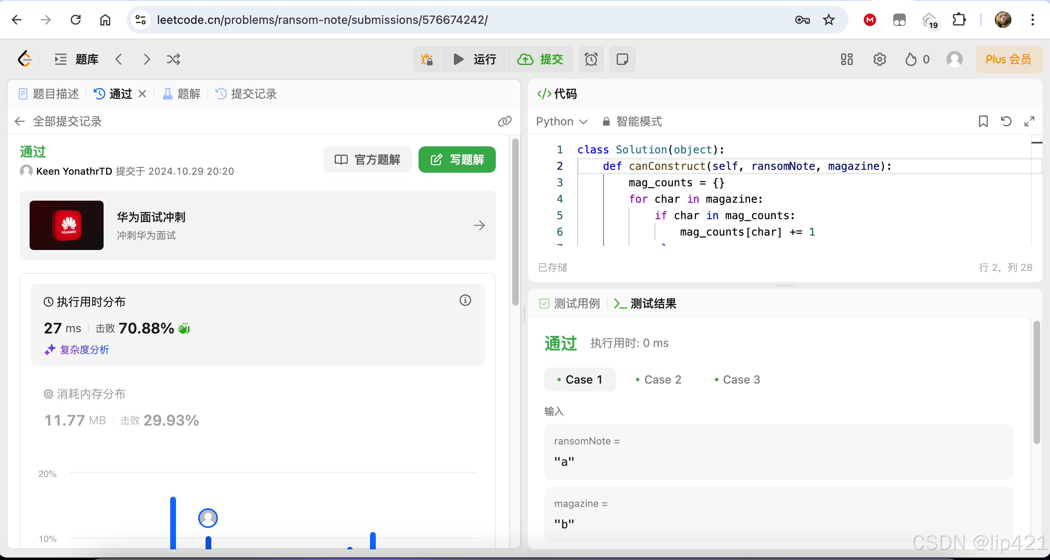Select the Case 3 test case

click(737, 380)
